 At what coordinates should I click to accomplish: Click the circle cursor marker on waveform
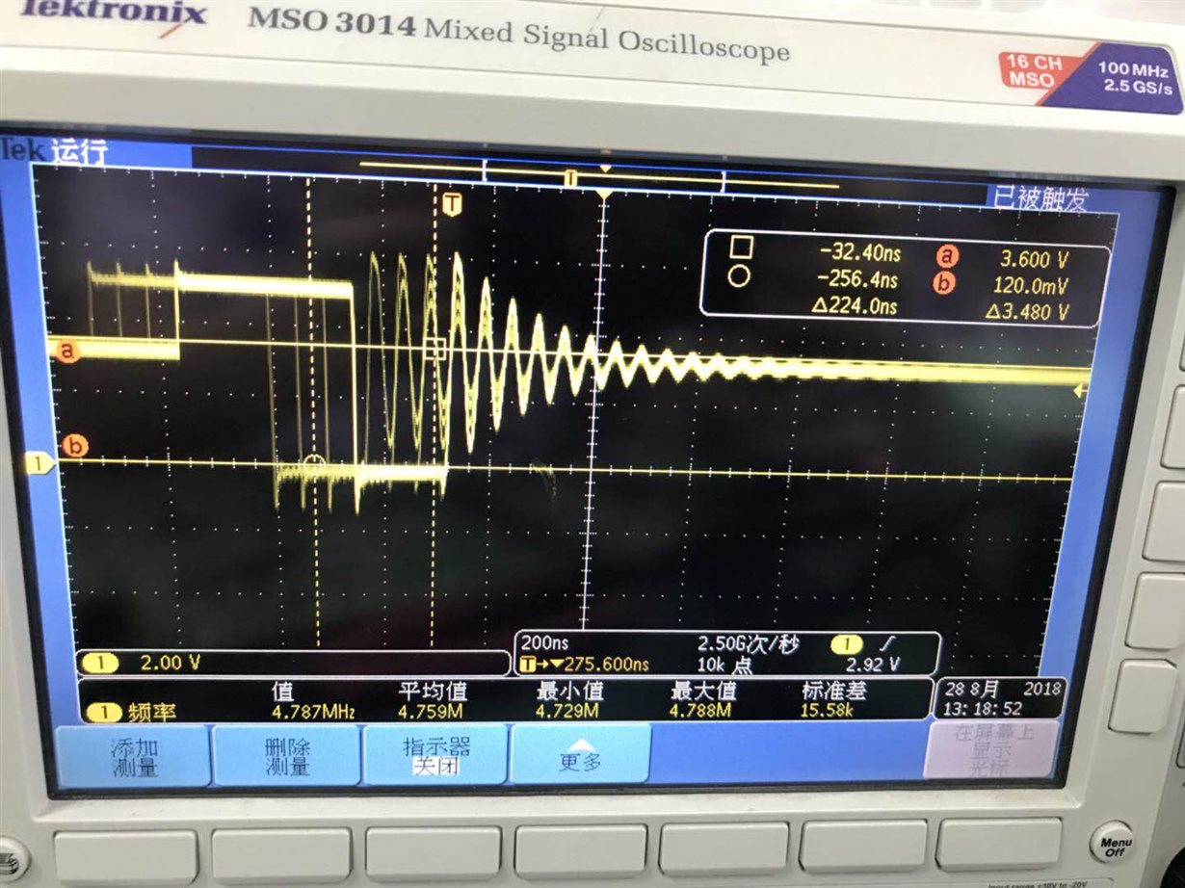[x=314, y=464]
